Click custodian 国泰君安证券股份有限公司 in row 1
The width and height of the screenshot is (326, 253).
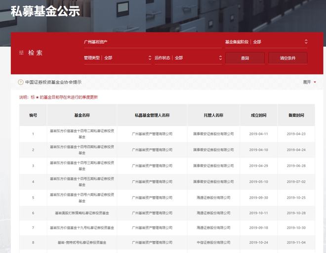tap(213, 134)
